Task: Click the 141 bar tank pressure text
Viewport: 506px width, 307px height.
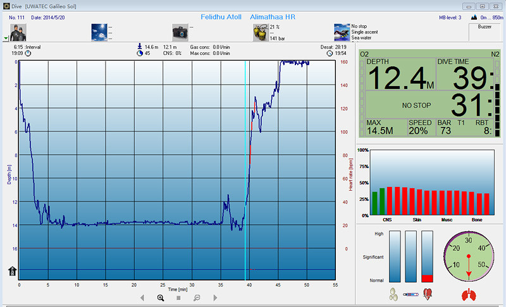Action: [x=277, y=39]
